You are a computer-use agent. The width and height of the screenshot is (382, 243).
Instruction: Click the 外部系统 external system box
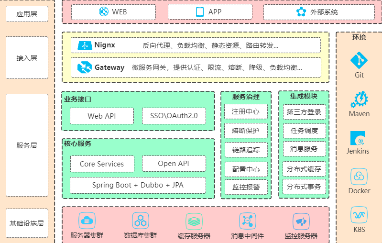[x=318, y=12]
